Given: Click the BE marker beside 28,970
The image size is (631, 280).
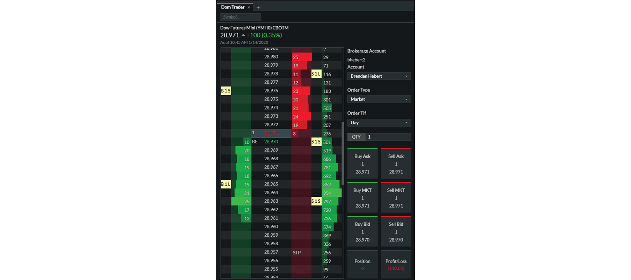Looking at the screenshot, I should click(x=255, y=142).
